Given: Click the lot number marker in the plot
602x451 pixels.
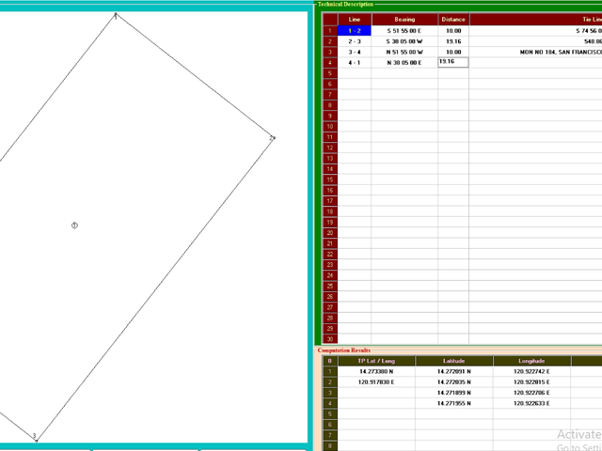Looking at the screenshot, I should point(74,225).
